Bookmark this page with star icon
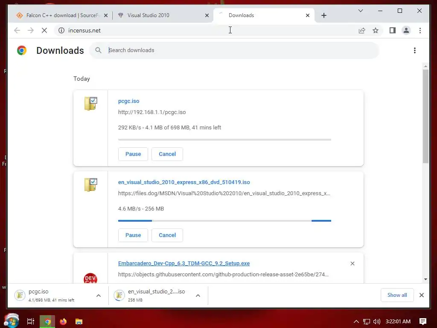 (376, 30)
